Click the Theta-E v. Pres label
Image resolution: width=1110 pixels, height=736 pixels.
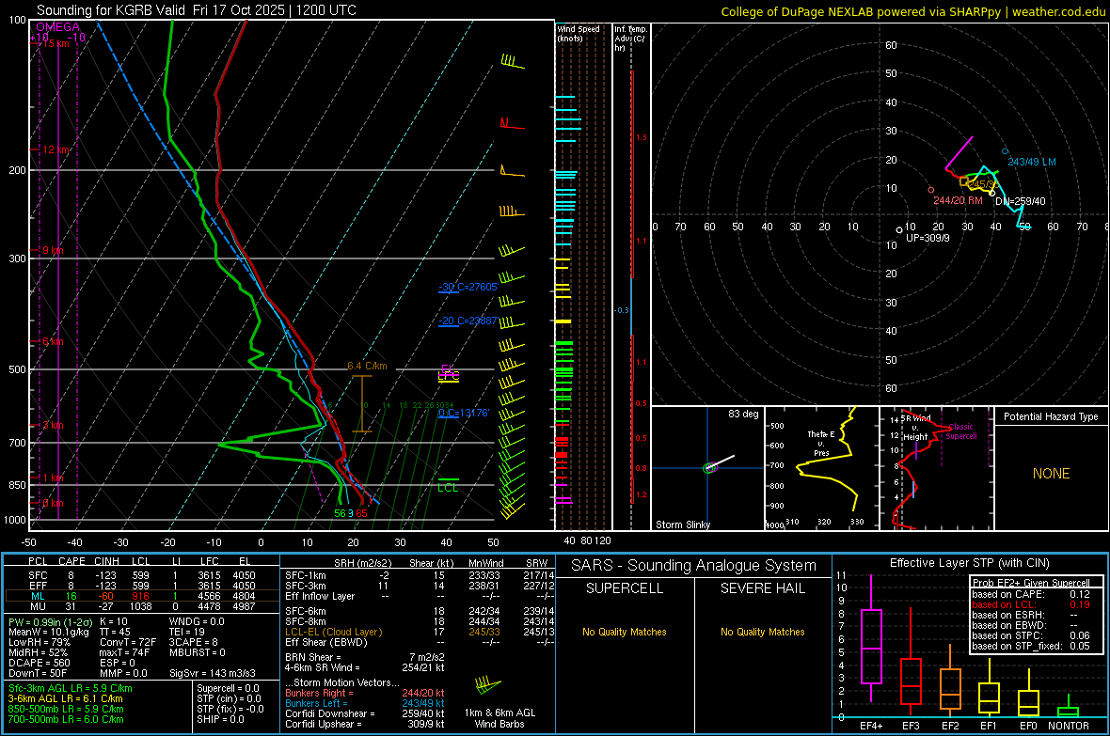coord(821,443)
